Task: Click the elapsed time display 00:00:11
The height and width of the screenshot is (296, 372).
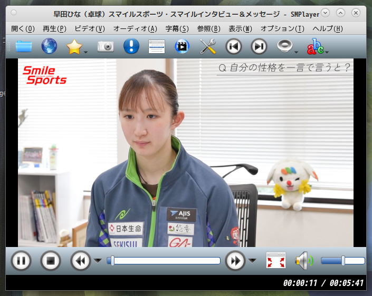Action: pyautogui.click(x=300, y=283)
